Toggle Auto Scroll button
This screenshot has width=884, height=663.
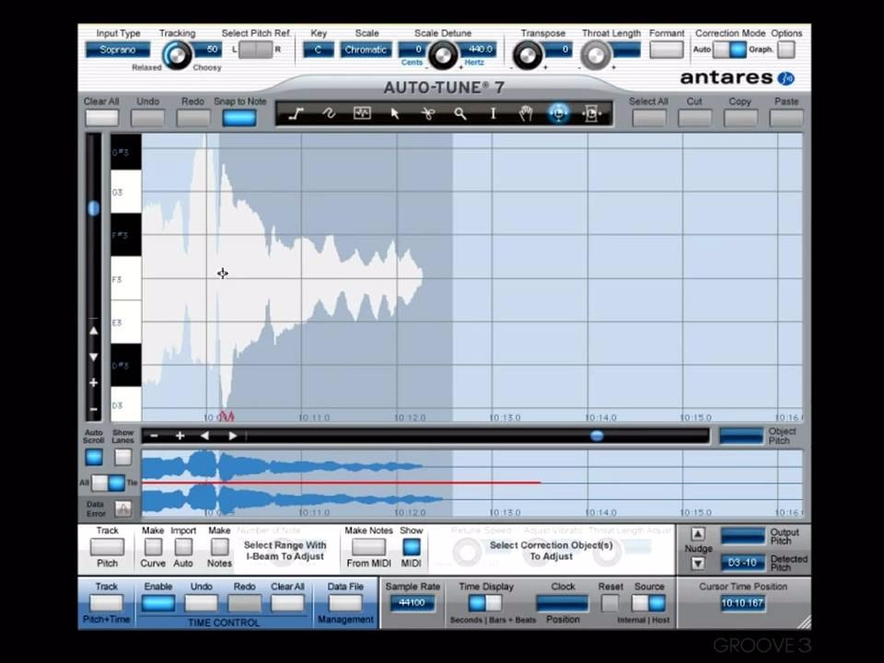pos(94,458)
